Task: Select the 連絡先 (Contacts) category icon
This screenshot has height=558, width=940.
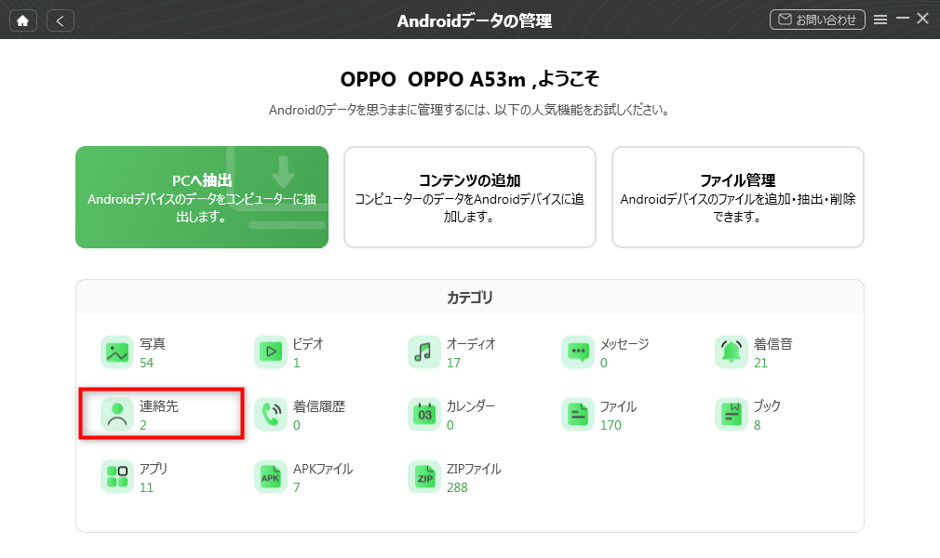Action: coord(117,415)
